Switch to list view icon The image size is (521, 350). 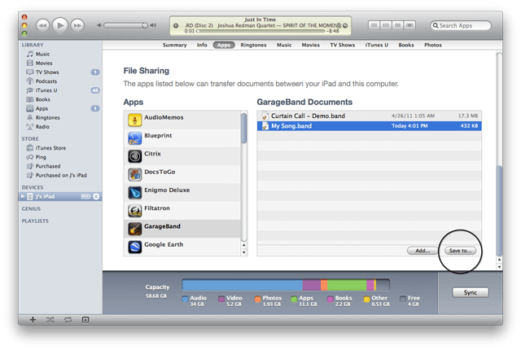coord(374,25)
